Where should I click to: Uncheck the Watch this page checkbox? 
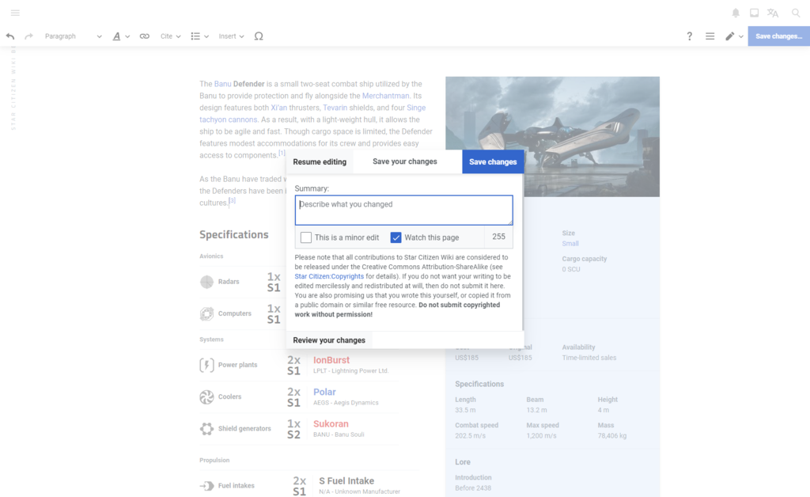pyautogui.click(x=396, y=237)
